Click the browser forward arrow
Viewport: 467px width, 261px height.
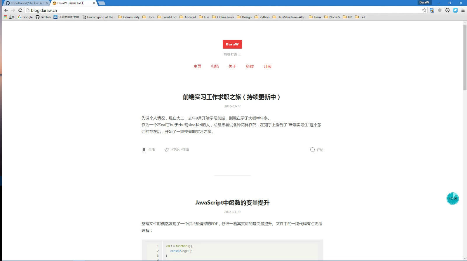point(13,10)
